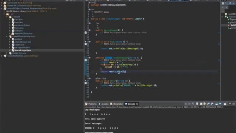
Task: Collapse the week5CodingAssignment package
Action: (x=7, y=36)
